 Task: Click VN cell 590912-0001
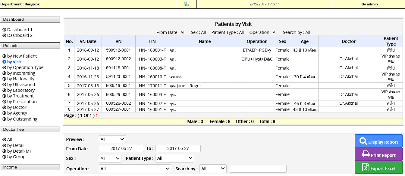tap(119, 50)
